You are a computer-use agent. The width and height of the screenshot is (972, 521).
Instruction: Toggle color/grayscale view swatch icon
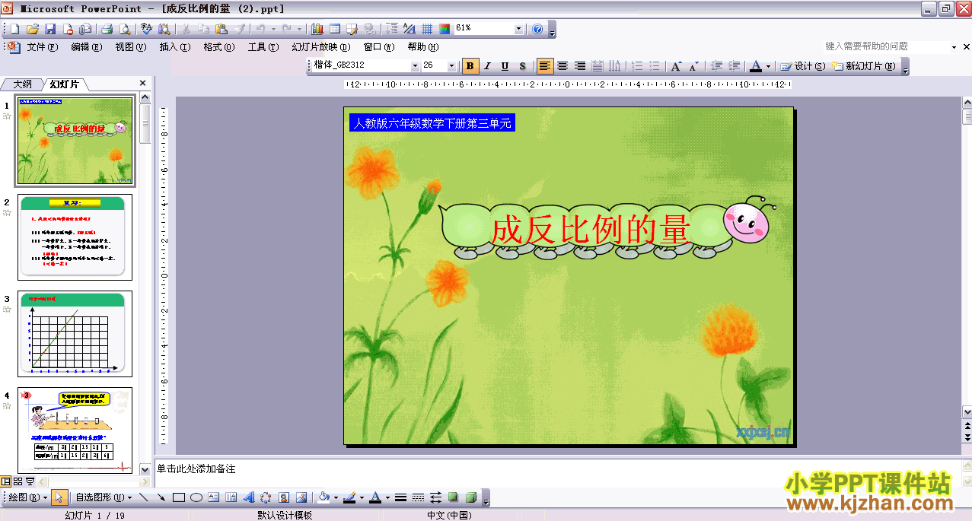[445, 29]
